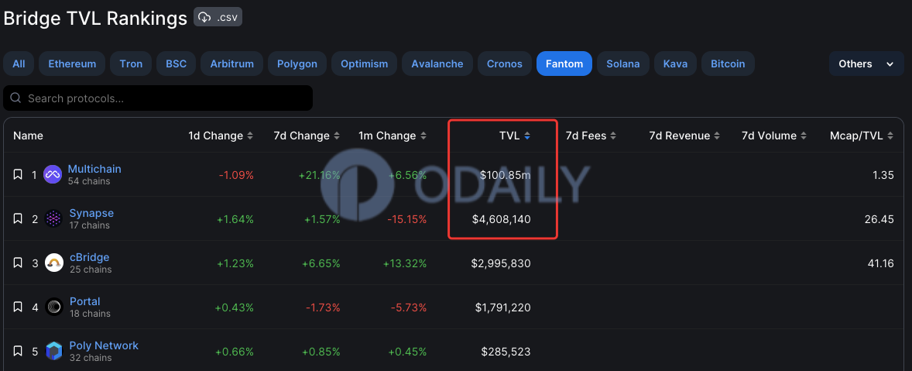Click cBridge's 25 chains label

91,270
